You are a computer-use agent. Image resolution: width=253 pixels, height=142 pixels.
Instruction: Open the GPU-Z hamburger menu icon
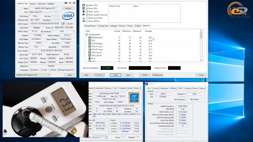(x=74, y=3)
